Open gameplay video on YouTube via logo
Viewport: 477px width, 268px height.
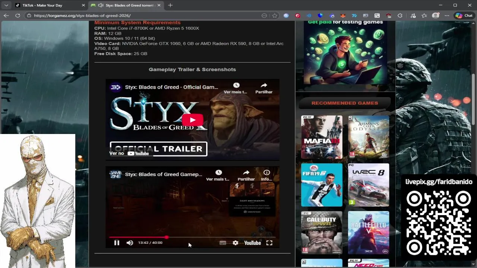(x=252, y=243)
